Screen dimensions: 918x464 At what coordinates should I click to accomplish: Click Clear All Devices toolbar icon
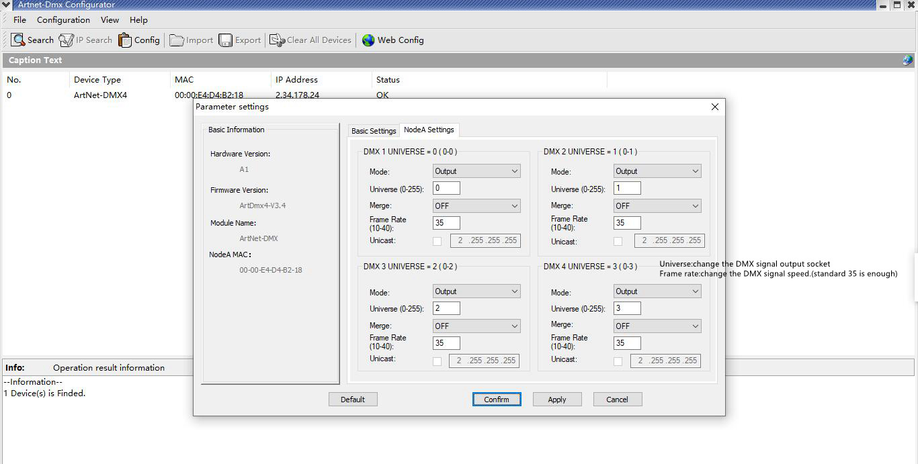tap(310, 40)
